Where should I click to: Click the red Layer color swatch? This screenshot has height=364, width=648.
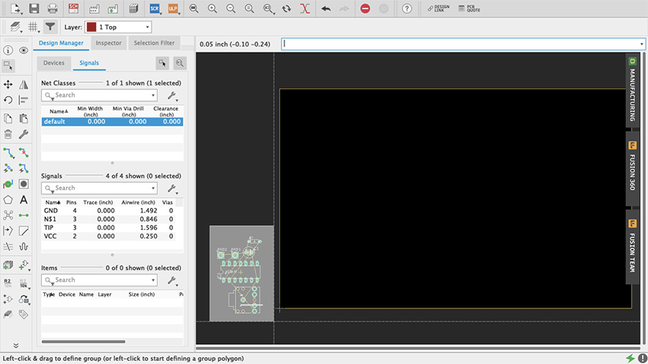(x=91, y=27)
